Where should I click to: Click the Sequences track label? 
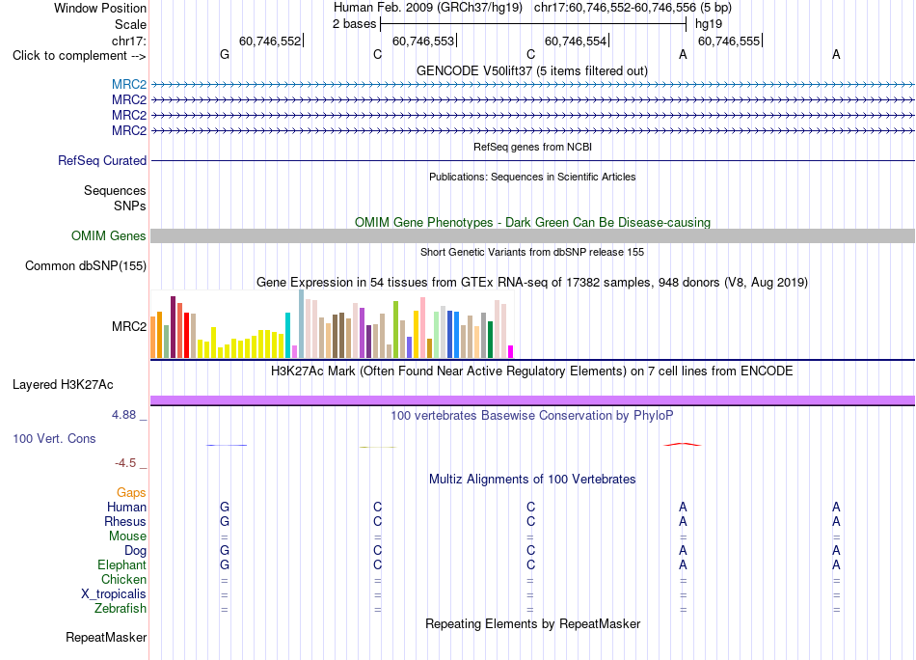[x=115, y=191]
